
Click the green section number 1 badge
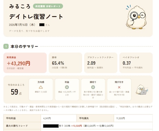[x=6, y=47]
